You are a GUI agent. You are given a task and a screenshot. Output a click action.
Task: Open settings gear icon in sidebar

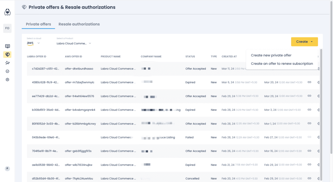7,80
